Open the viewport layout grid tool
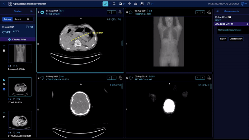Screen dimensions: 249x140 [x=142, y=4]
